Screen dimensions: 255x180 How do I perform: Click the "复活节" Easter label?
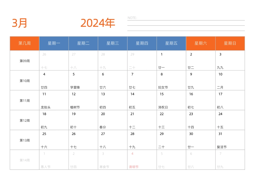tap(222, 147)
